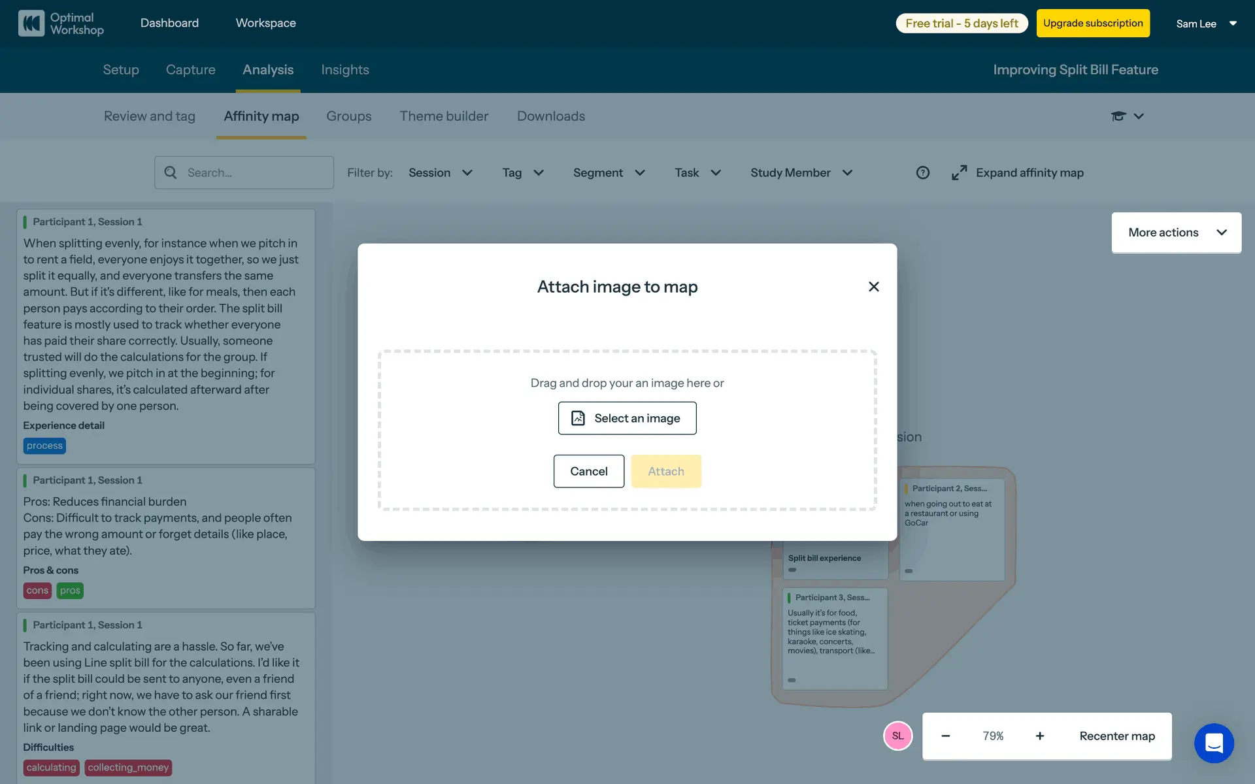Open the Tag filter dropdown
The height and width of the screenshot is (784, 1255).
(x=522, y=172)
